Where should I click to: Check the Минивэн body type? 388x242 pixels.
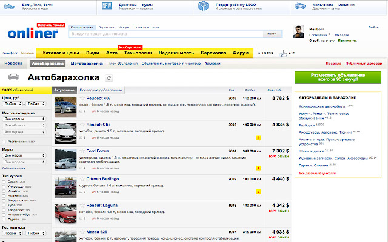click(4, 196)
